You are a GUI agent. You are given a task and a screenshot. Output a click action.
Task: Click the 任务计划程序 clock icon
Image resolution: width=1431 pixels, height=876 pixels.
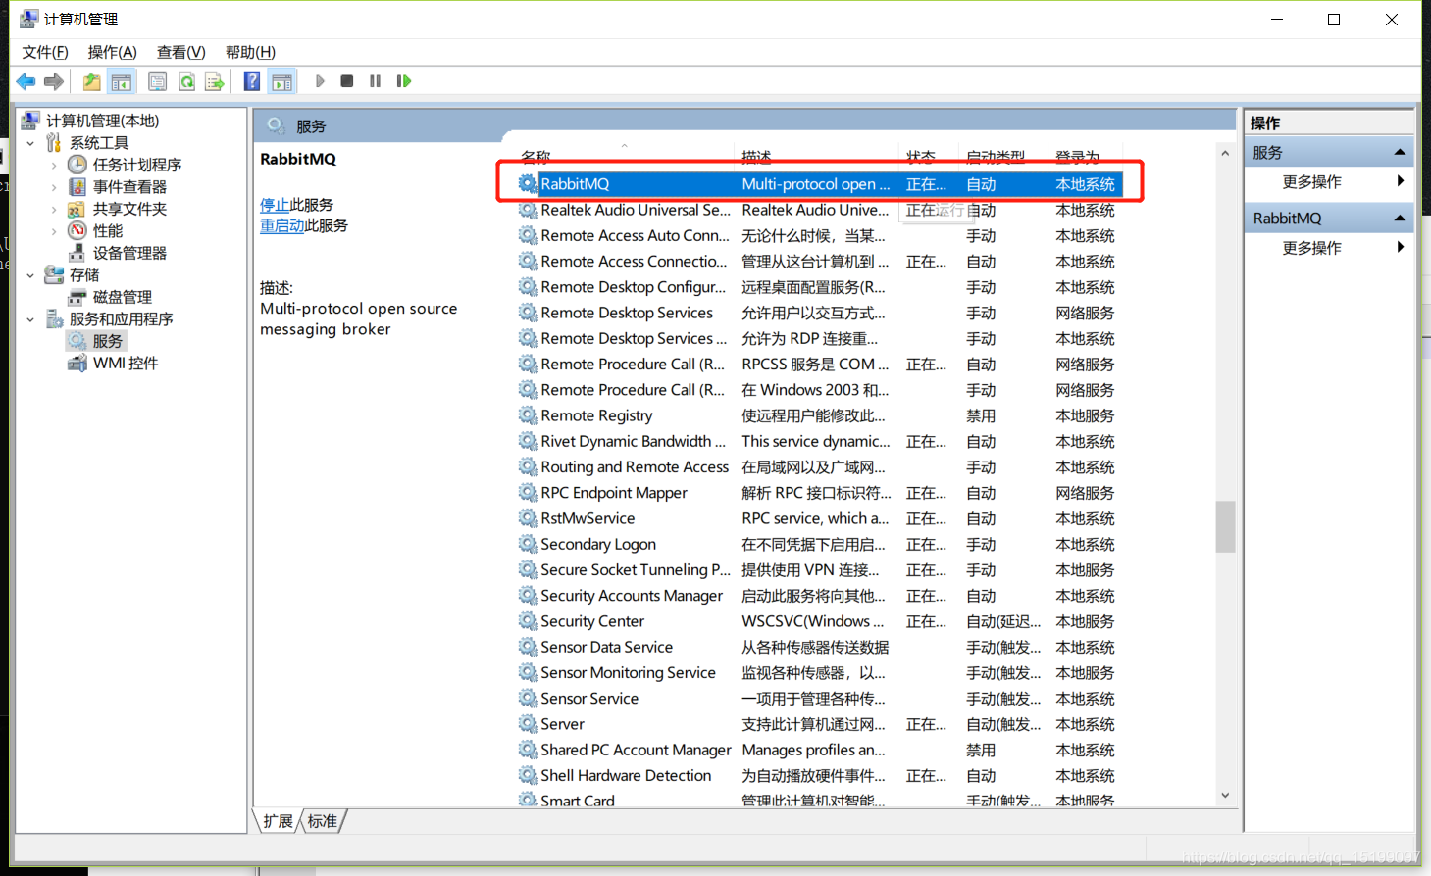click(77, 165)
